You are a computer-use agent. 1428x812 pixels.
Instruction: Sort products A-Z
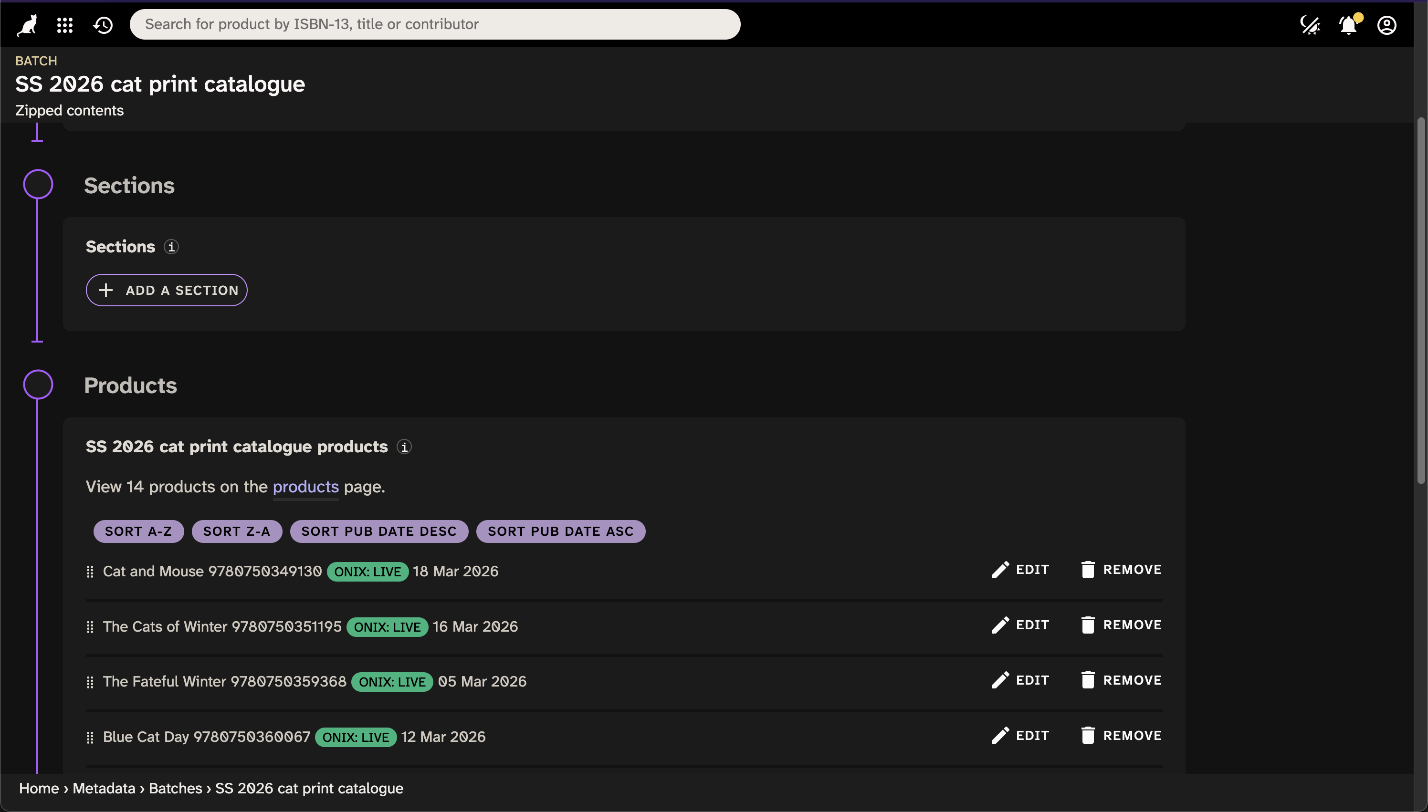pyautogui.click(x=138, y=531)
